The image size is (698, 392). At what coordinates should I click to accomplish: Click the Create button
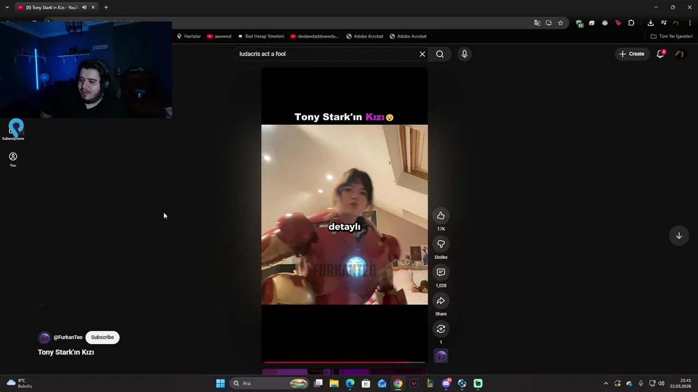631,54
